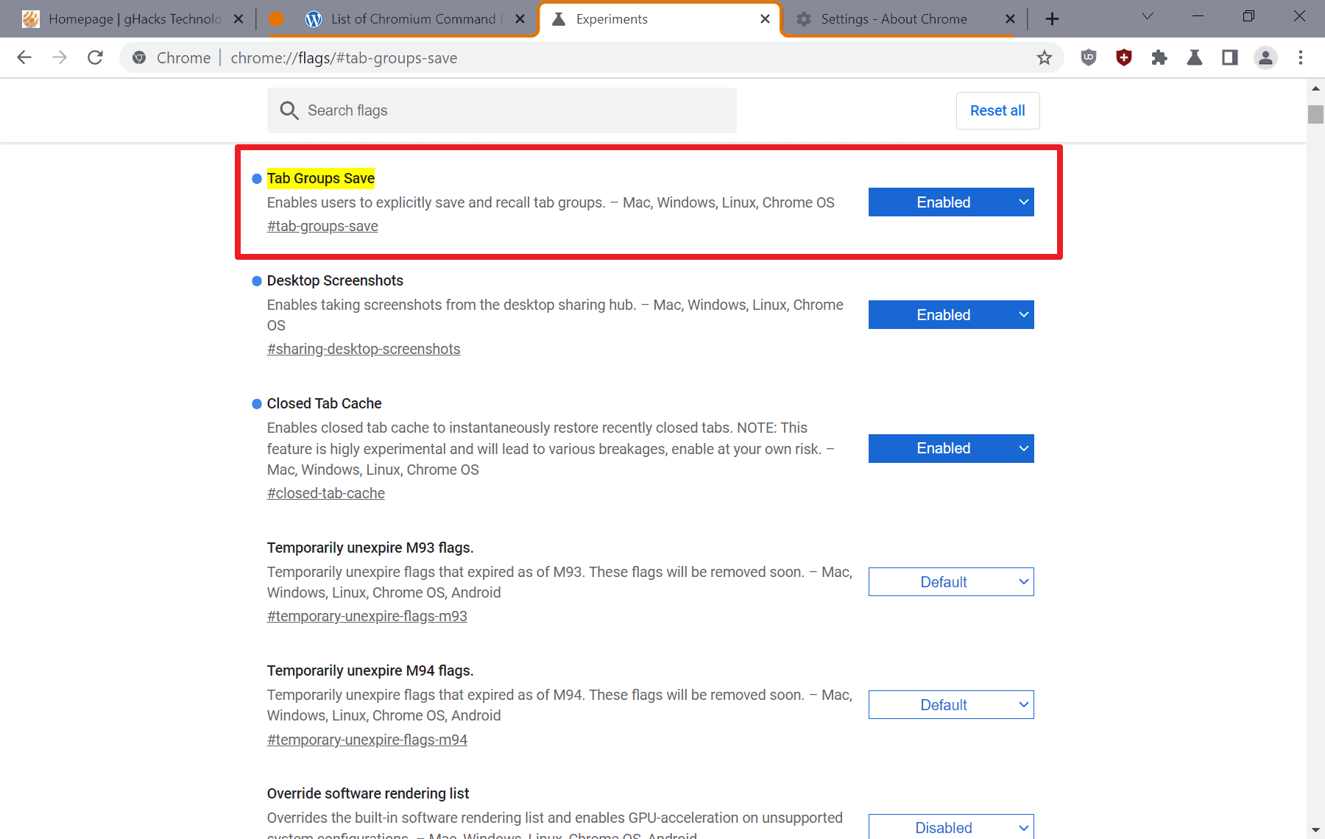Viewport: 1325px width, 839px height.
Task: Toggle the side panel icon
Action: [x=1230, y=57]
